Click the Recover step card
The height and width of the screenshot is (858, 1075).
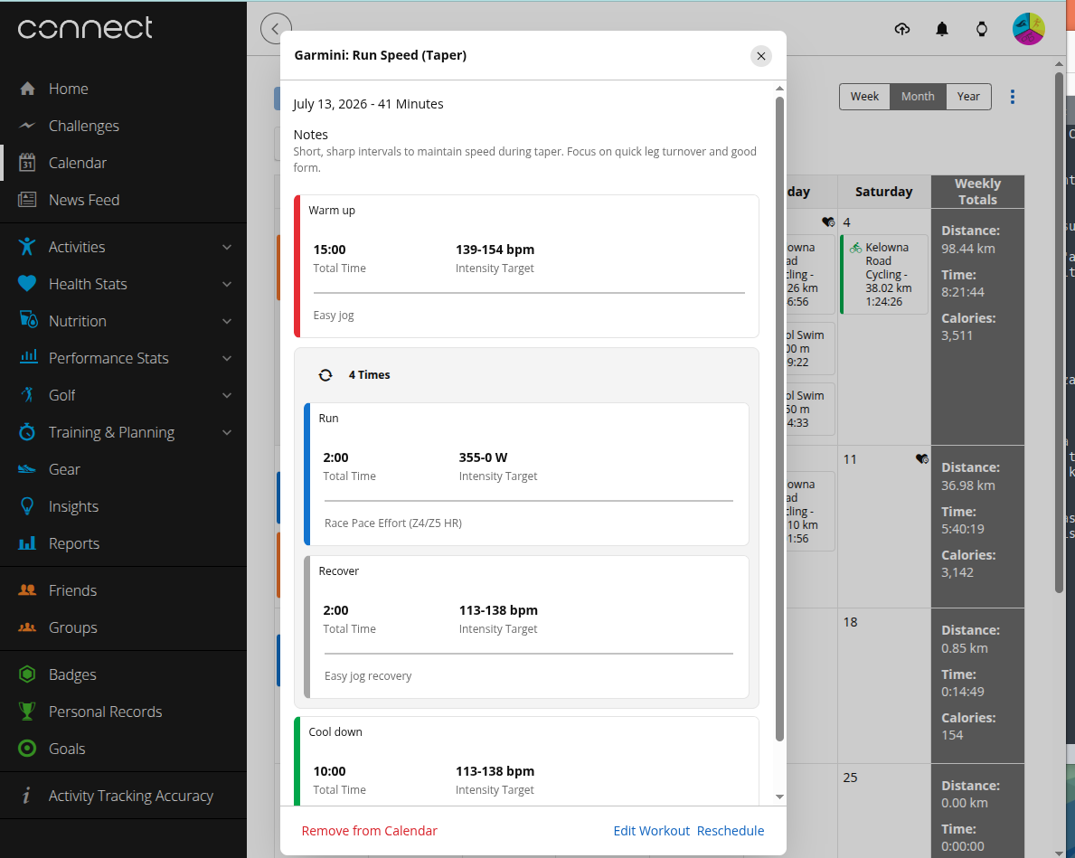526,627
